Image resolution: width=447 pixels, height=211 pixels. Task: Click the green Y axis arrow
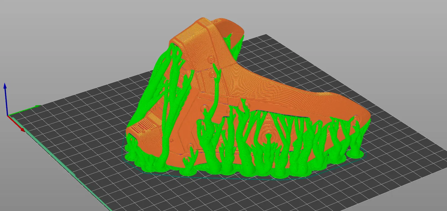pos(25,110)
